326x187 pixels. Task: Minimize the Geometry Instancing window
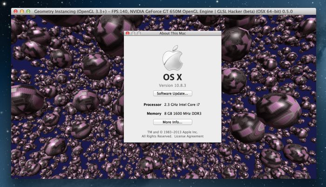(x=22, y=12)
